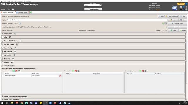
Task: Add an exclusive join player with green plus
Action: coord(140,71)
